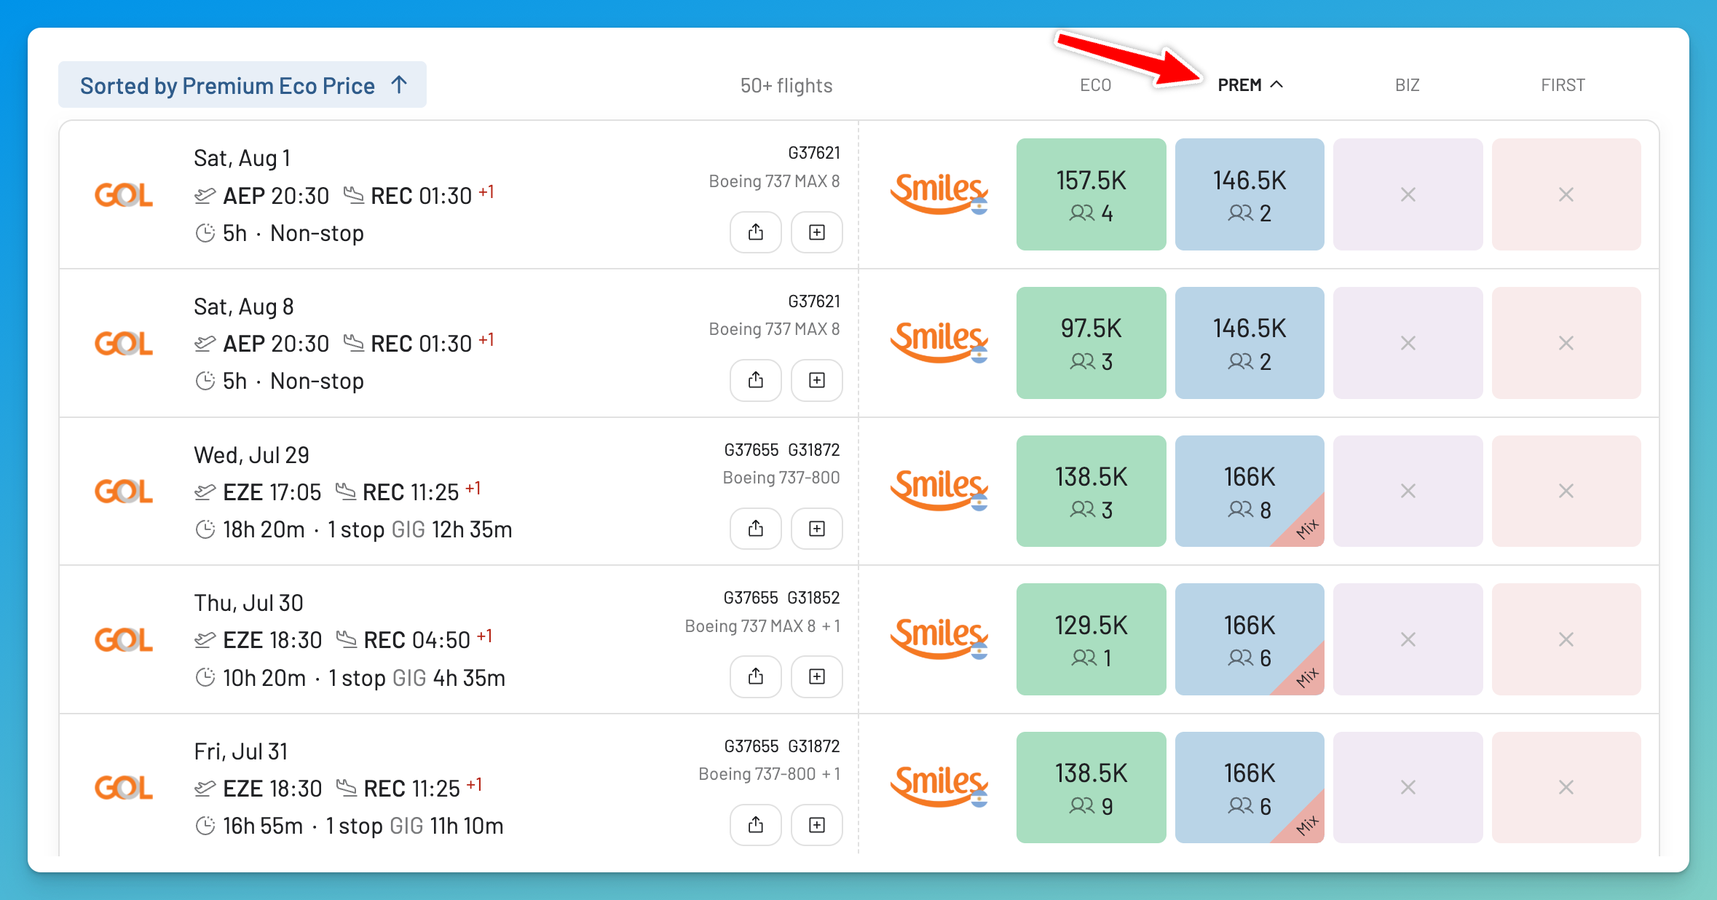Click share icon for Sat, Aug 1 flight

[756, 232]
